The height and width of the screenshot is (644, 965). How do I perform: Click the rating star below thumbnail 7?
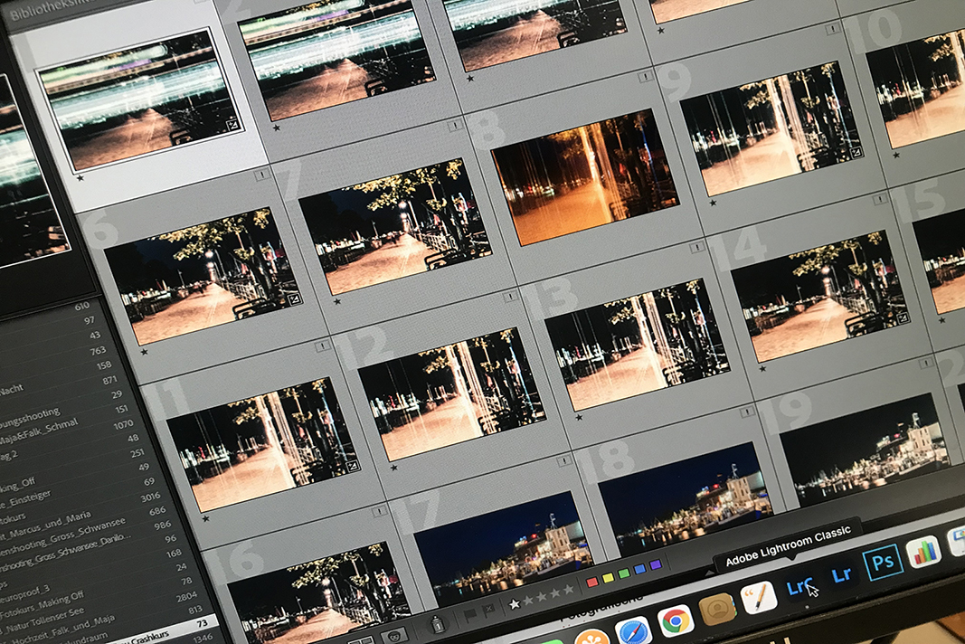click(x=336, y=302)
